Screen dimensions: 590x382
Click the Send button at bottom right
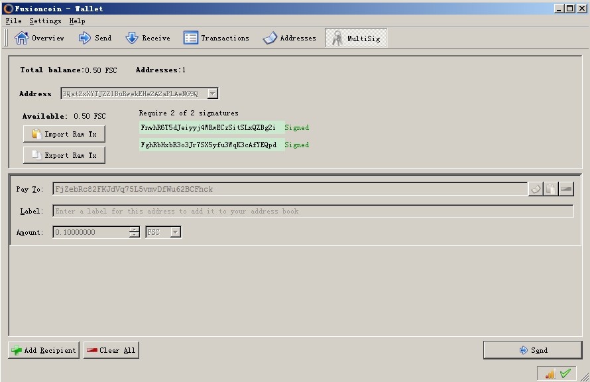pyautogui.click(x=533, y=350)
